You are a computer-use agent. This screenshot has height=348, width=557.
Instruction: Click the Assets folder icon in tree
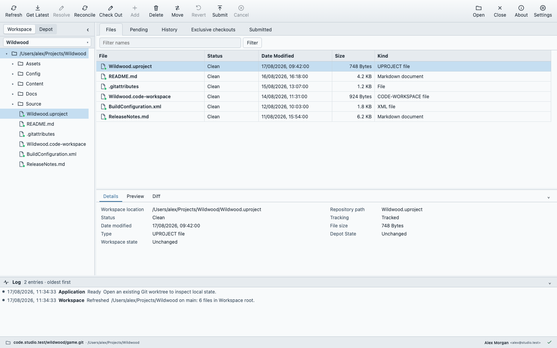tap(21, 64)
